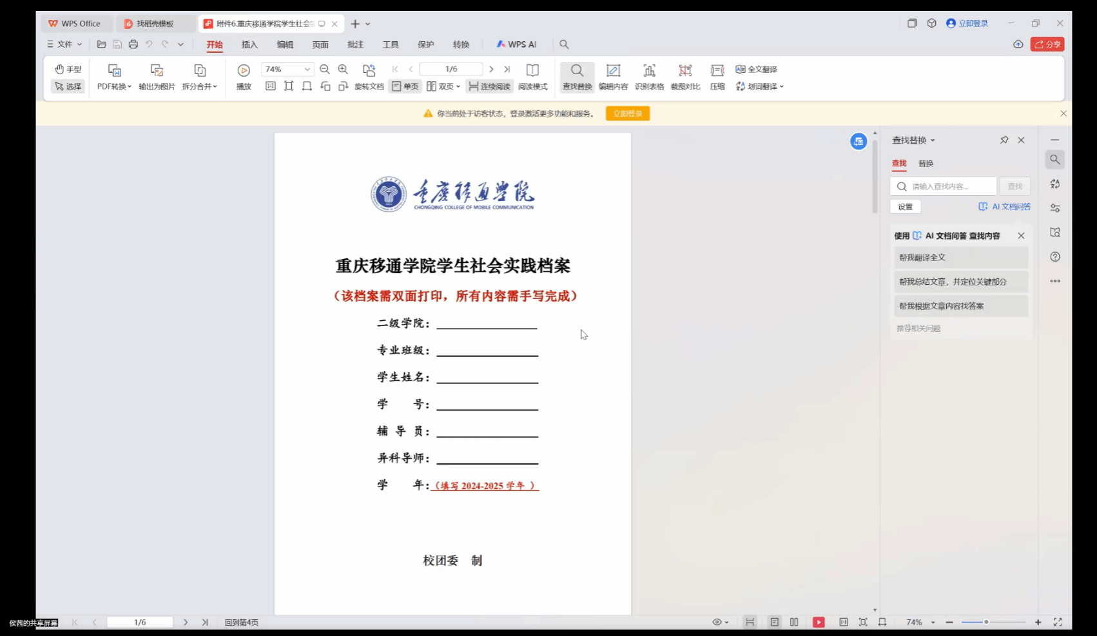
Task: Click the zoom in magnifier icon
Action: coord(343,70)
